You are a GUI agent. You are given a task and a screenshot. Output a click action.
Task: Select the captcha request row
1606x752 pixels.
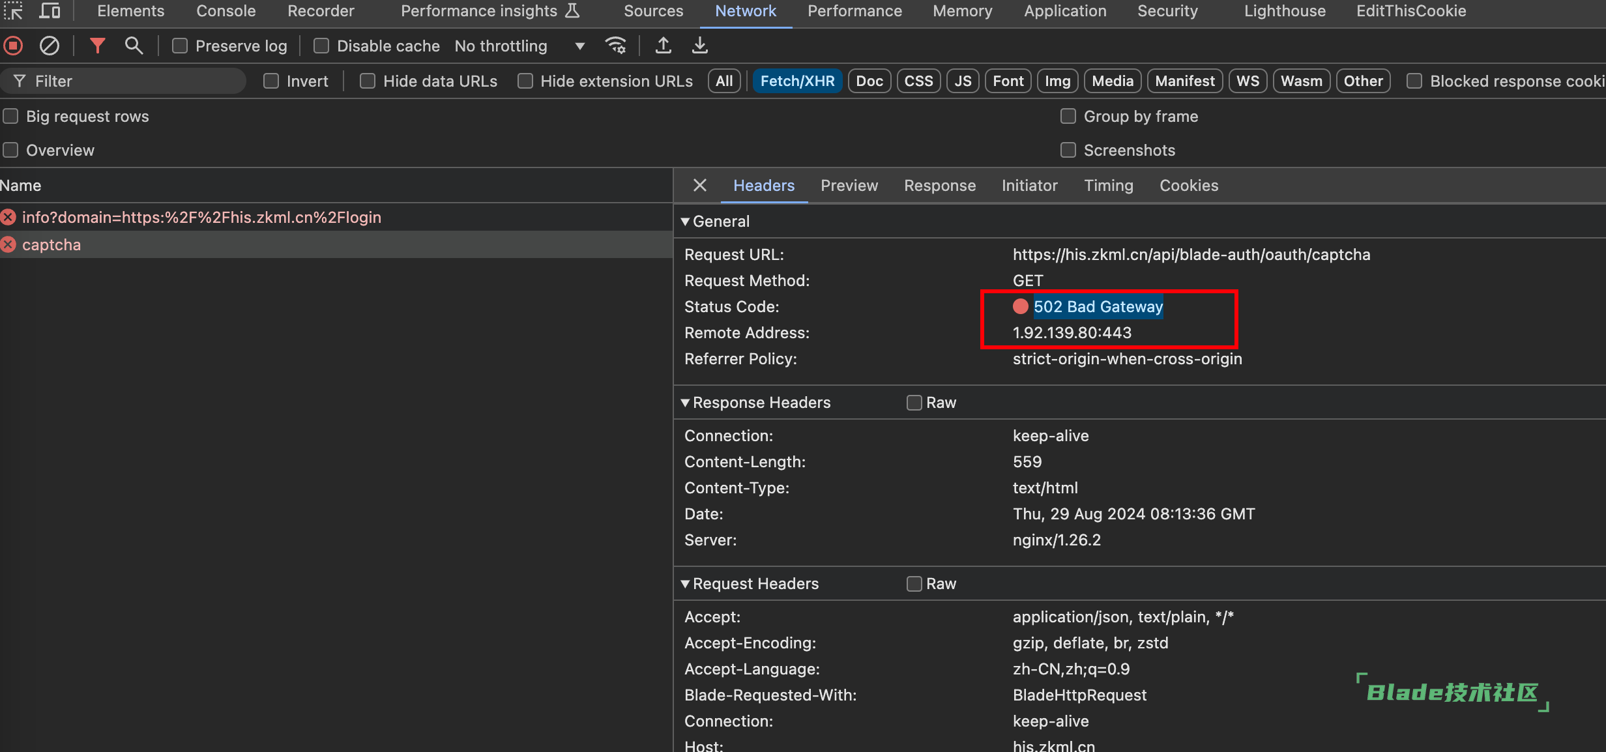[336, 245]
